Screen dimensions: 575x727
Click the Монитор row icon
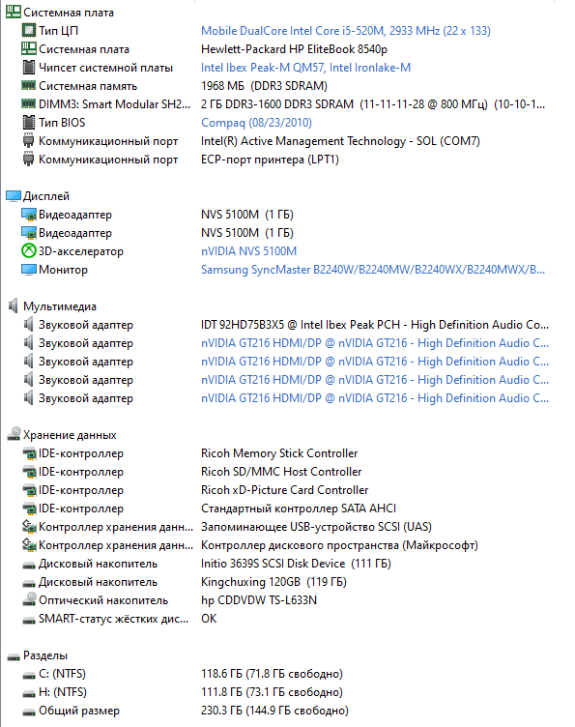pos(29,270)
